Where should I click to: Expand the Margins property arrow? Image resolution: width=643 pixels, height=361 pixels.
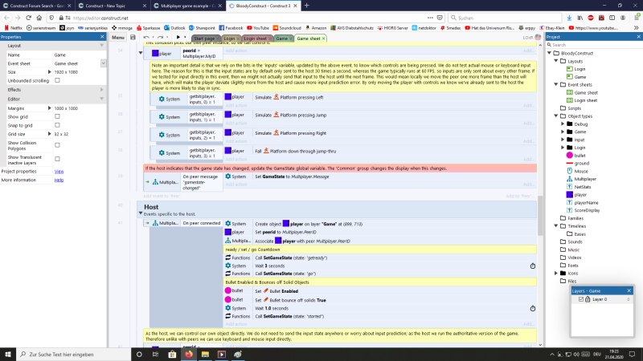point(50,108)
